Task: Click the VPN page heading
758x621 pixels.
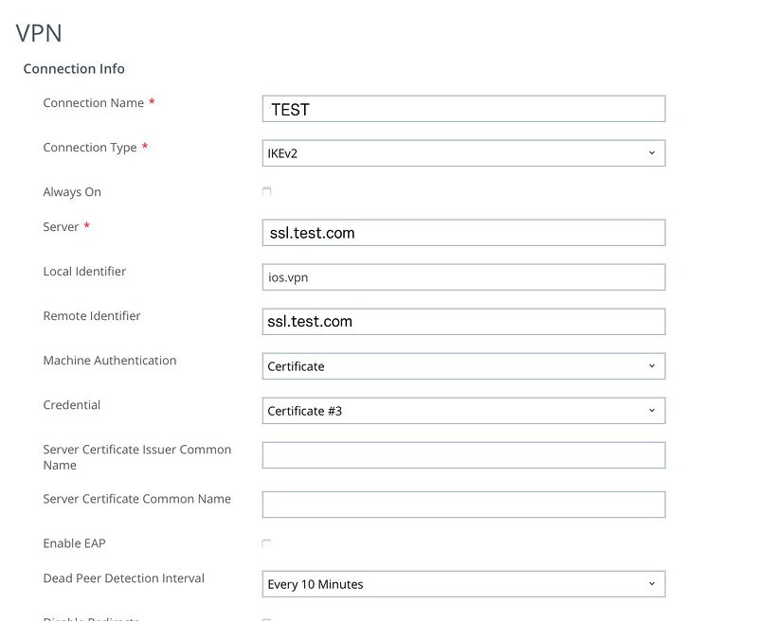Action: tap(39, 33)
